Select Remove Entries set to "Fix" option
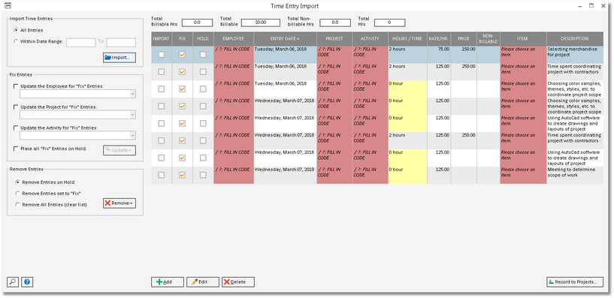614x298 pixels. pyautogui.click(x=17, y=193)
